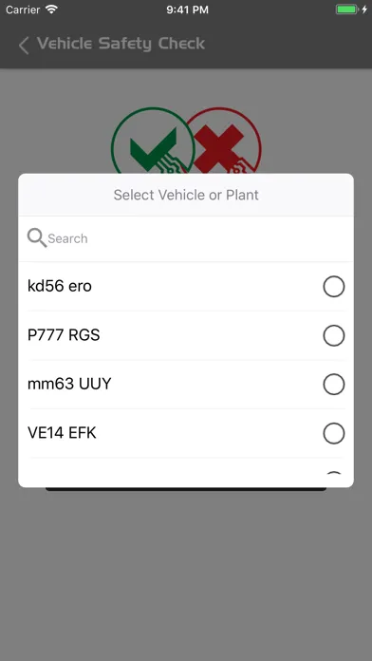Tap the Carrier label in status bar

pos(23,9)
